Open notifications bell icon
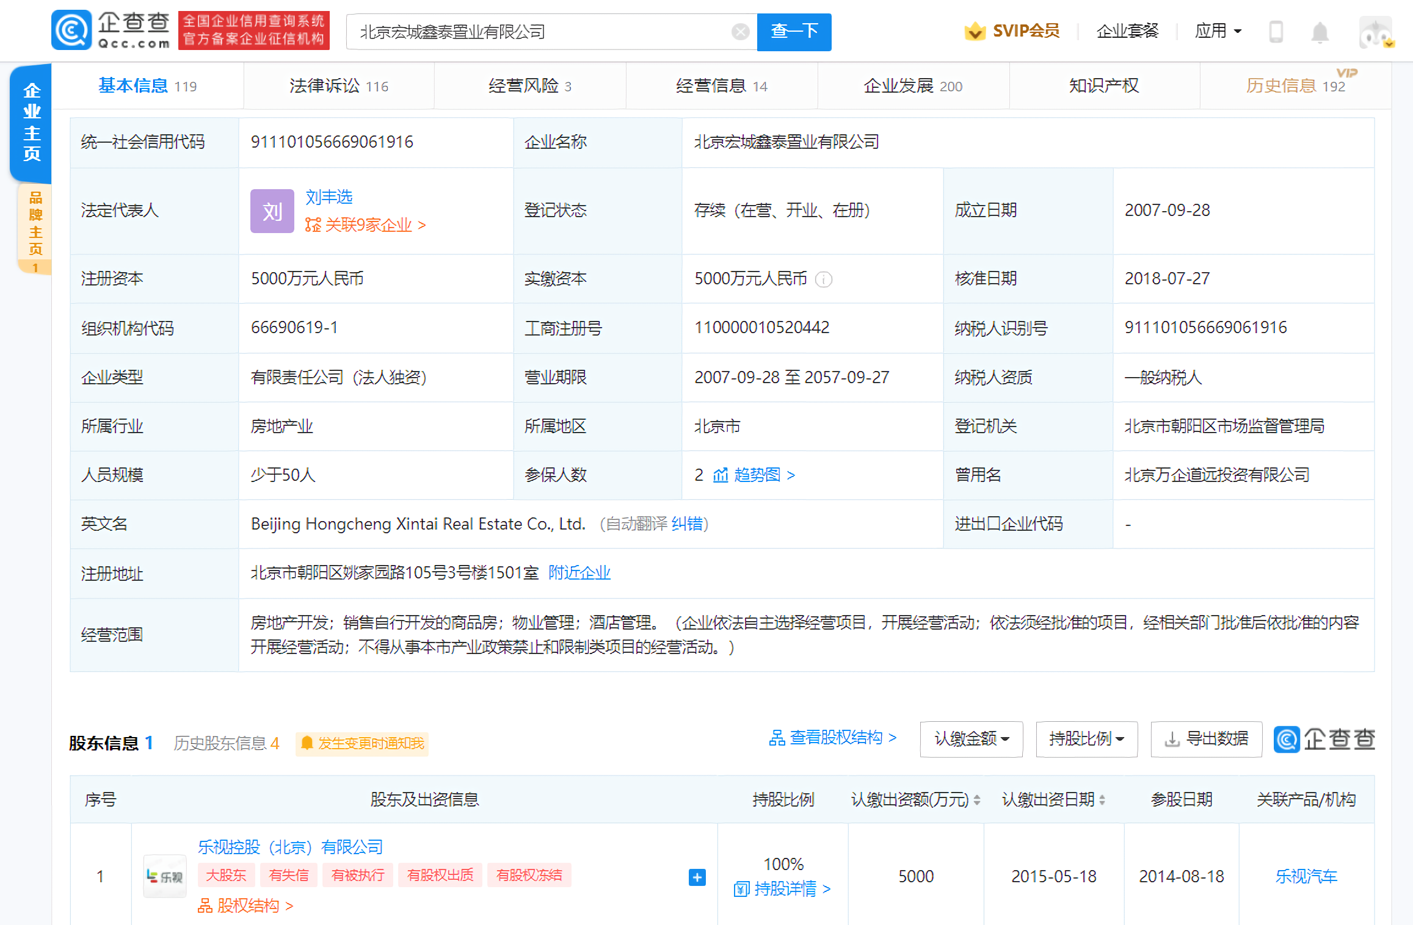Viewport: 1413px width, 925px height. point(1320,32)
